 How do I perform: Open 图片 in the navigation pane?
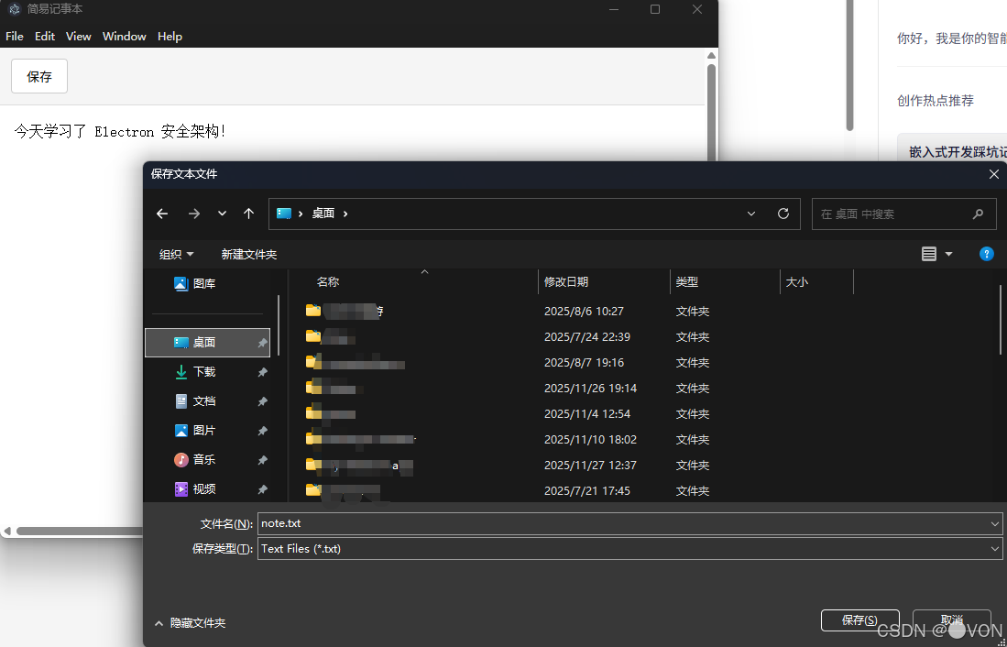(195, 431)
